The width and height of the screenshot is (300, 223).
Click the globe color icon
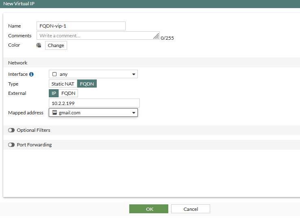[39, 45]
